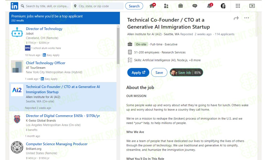Click the job title search field
This screenshot has height=160, width=267.
(45, 6)
